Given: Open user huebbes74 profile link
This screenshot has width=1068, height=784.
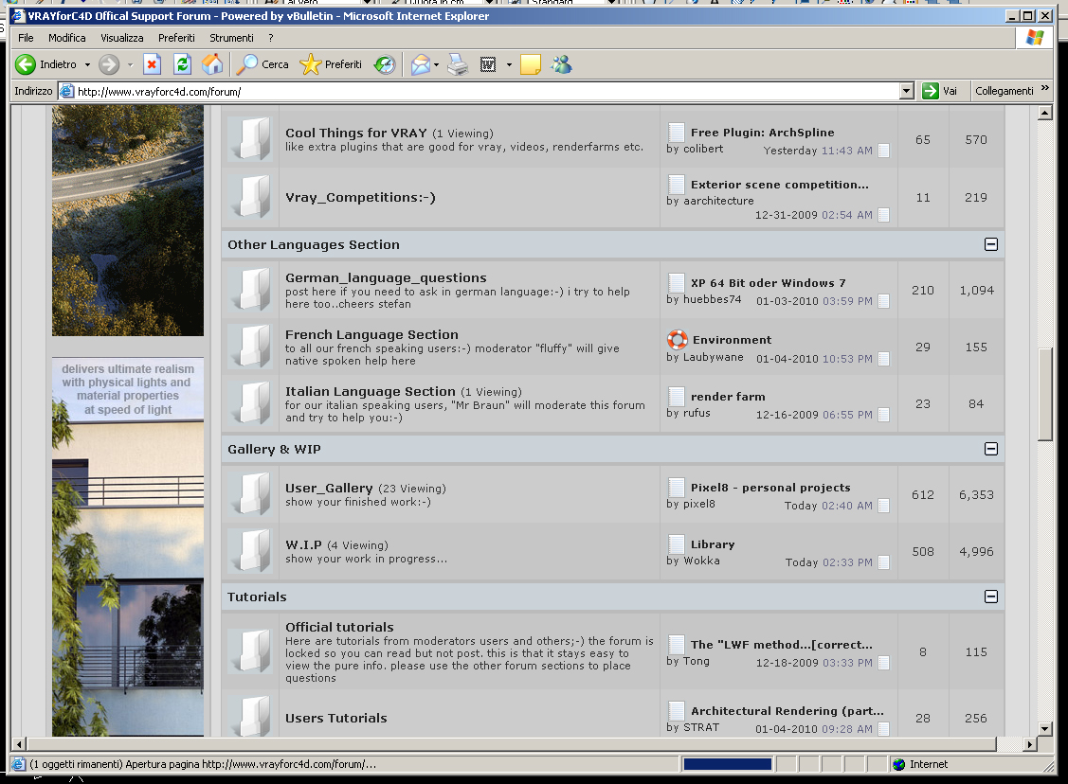Looking at the screenshot, I should click(x=712, y=299).
